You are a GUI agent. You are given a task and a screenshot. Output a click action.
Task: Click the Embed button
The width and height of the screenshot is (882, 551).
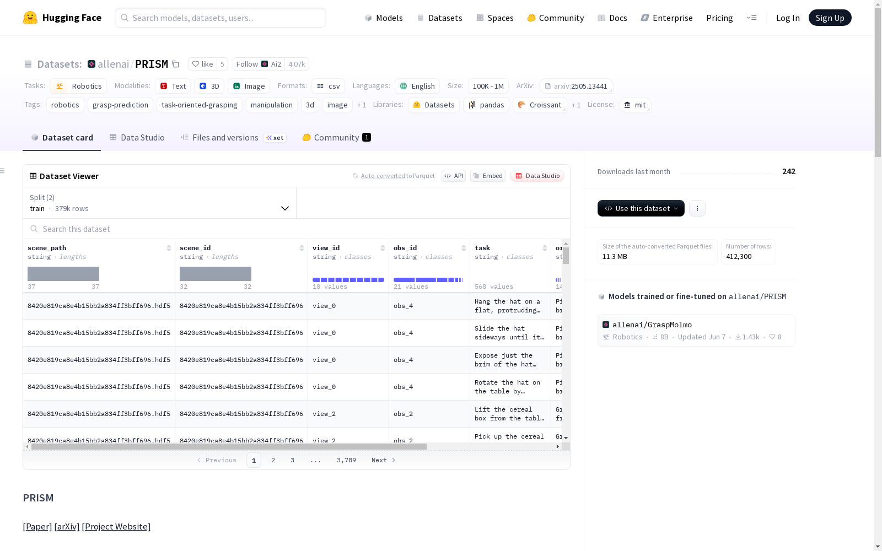pyautogui.click(x=488, y=176)
